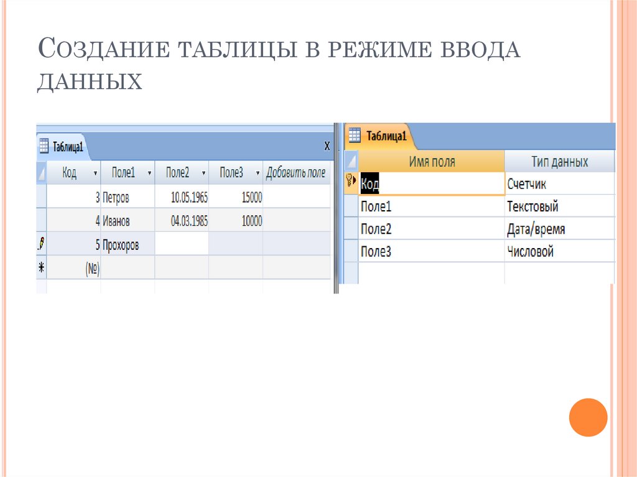Click the record selector beside Иванов row
Viewport: 637px width, 477px height.
40,220
